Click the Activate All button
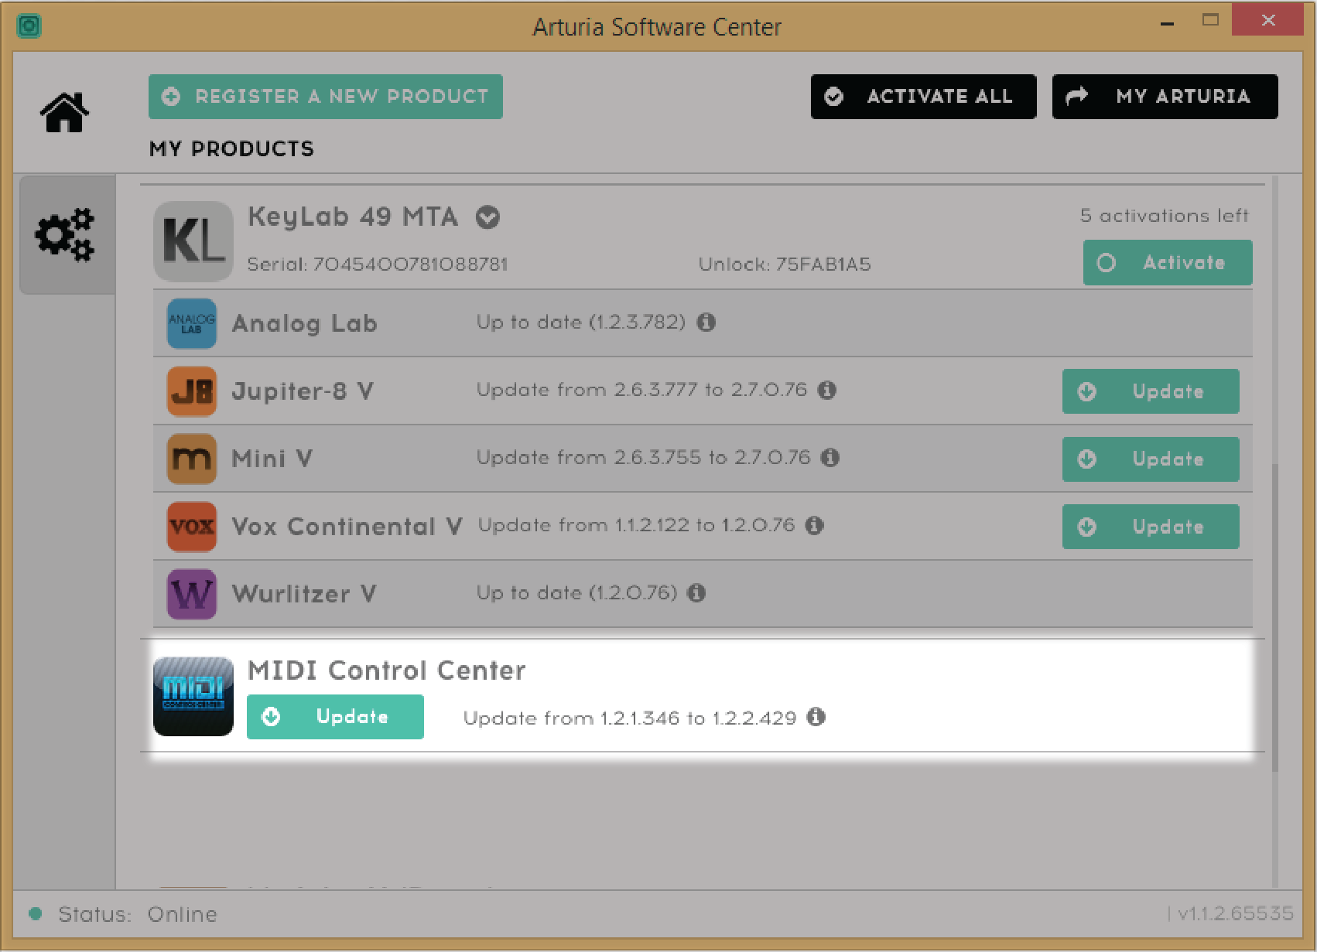Viewport: 1317px width, 952px height. coord(924,97)
